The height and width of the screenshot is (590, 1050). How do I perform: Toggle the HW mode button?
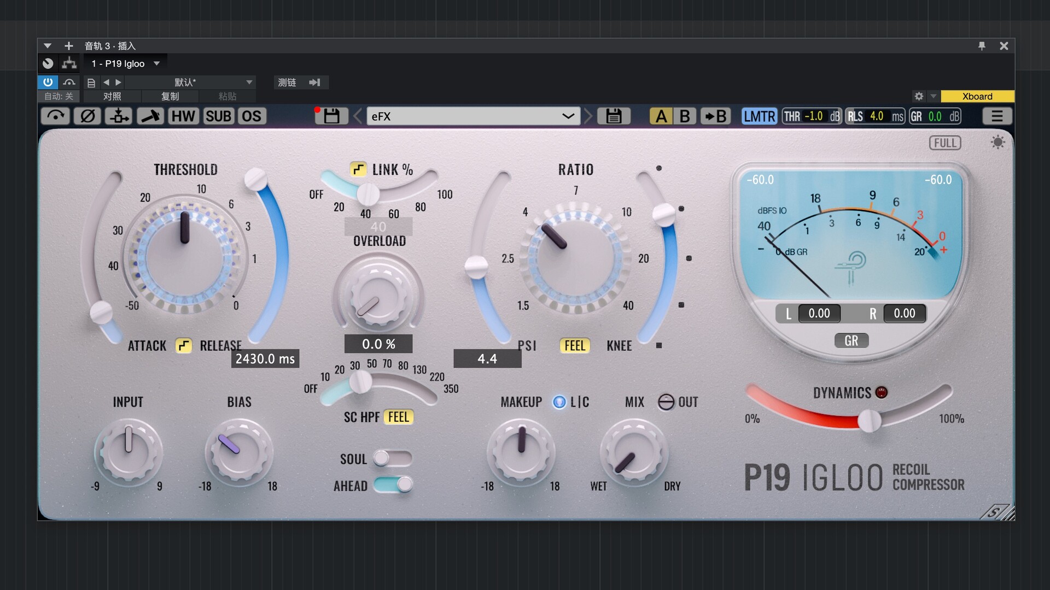(183, 116)
